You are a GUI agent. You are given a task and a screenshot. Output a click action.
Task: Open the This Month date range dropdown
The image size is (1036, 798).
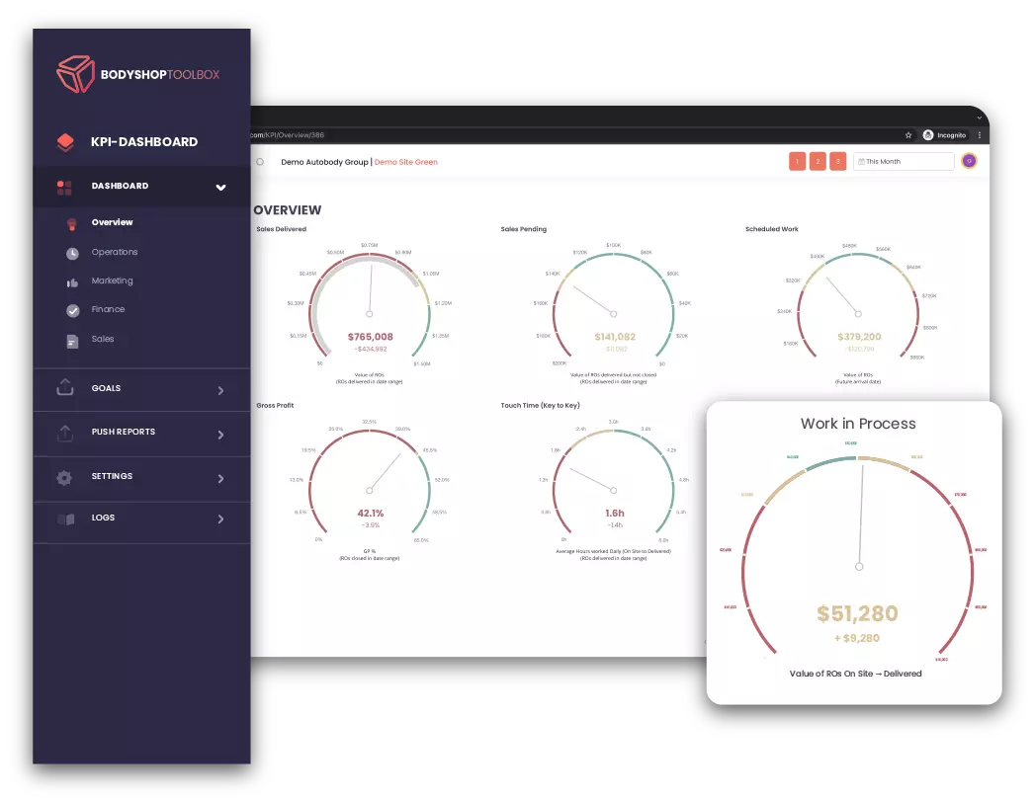click(904, 162)
